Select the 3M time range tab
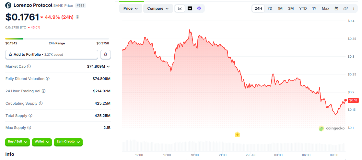Screen dimensions: 362x160 click(291, 8)
